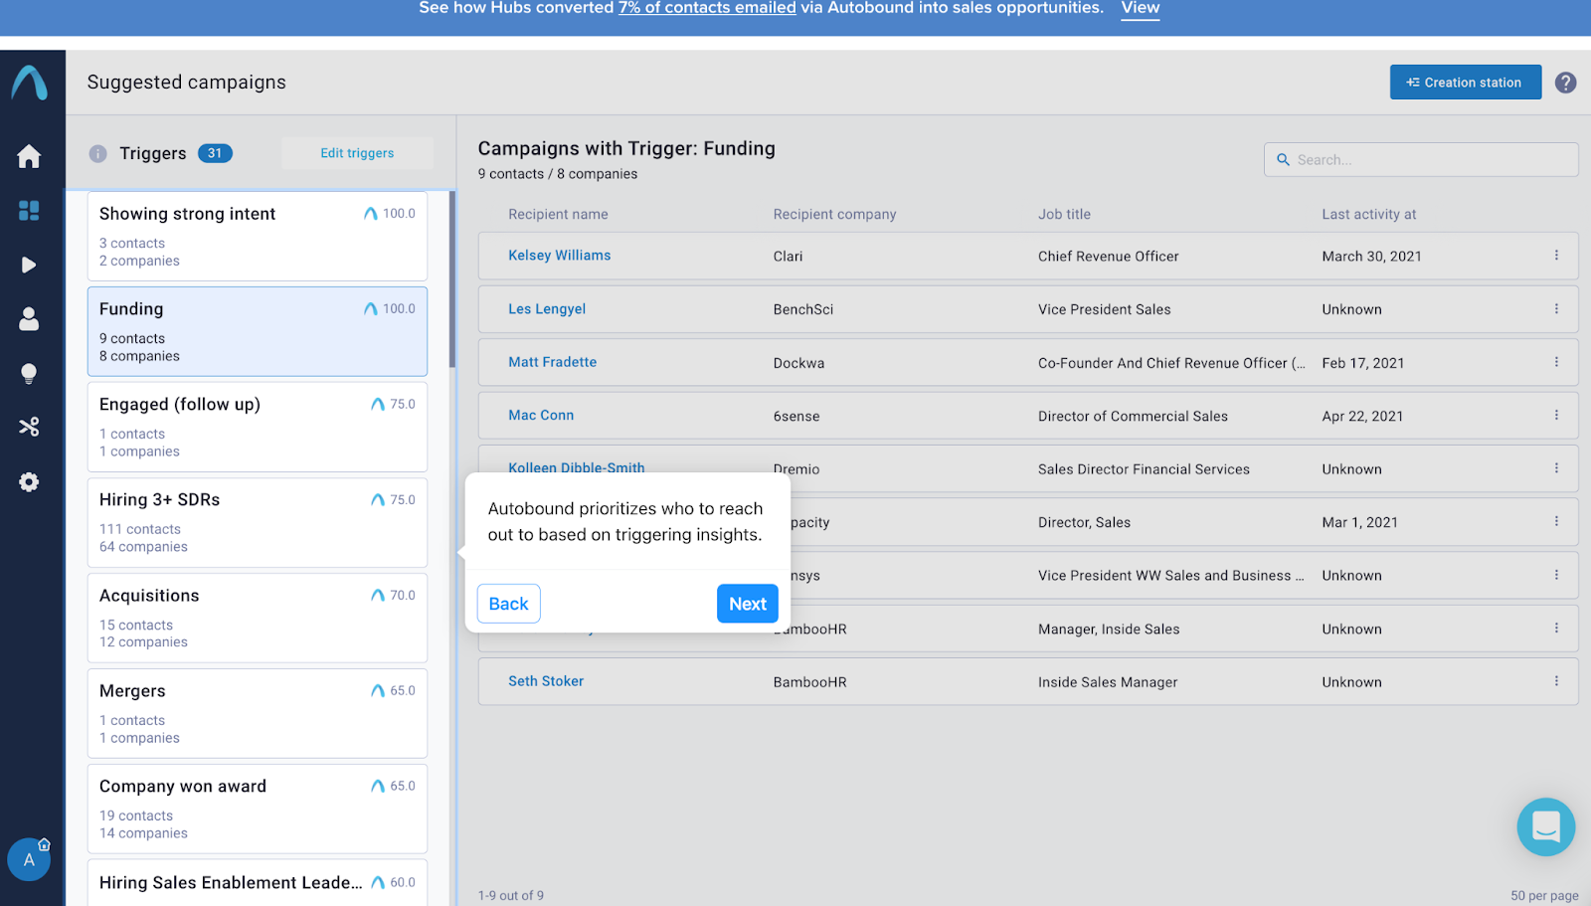Open the lightbulb insights icon in sidebar

coord(29,373)
